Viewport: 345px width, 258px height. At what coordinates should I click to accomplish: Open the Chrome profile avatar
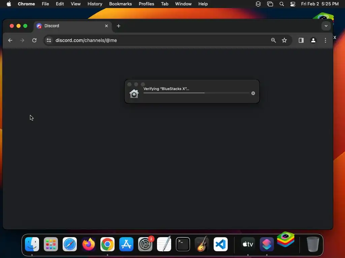(x=313, y=40)
